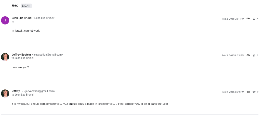Click the sender name Jean Luc Brunel
Image resolution: width=262 pixels, height=118 pixels.
pos(22,18)
